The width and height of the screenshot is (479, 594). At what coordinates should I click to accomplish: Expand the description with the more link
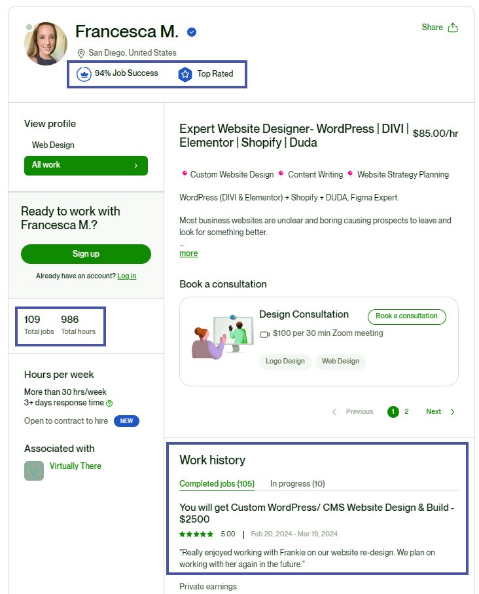pos(188,253)
